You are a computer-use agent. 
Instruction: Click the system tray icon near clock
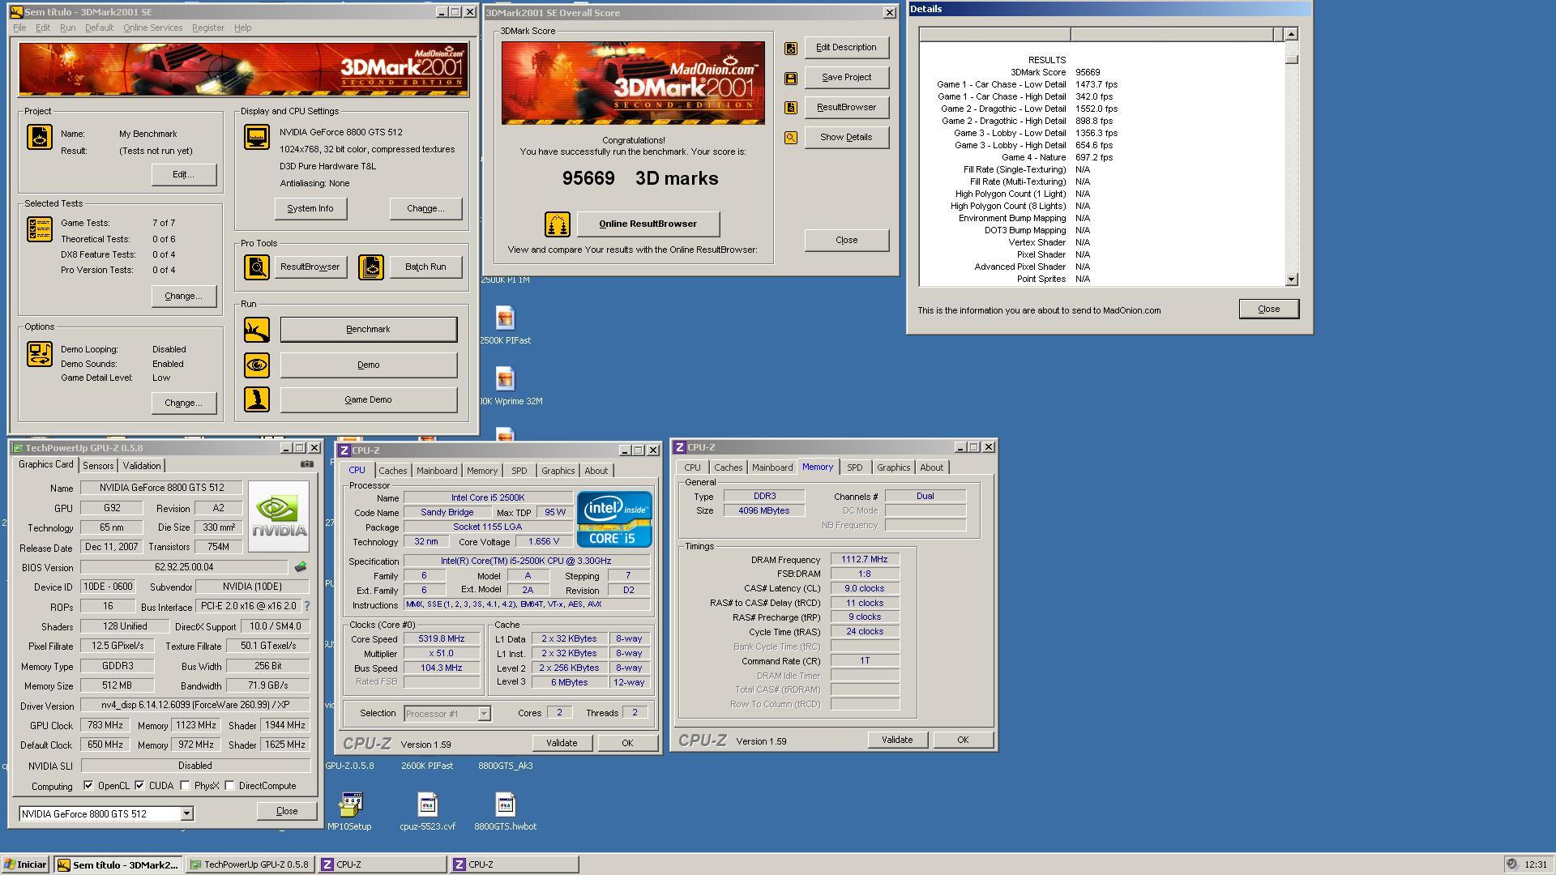coord(1511,864)
